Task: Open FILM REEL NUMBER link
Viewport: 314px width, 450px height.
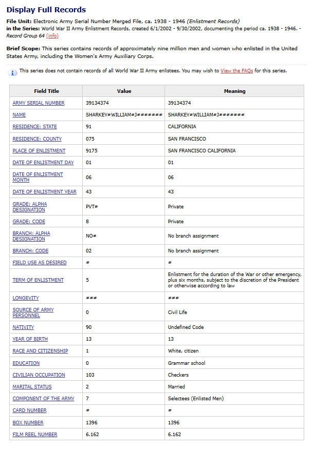Action: coord(35,434)
